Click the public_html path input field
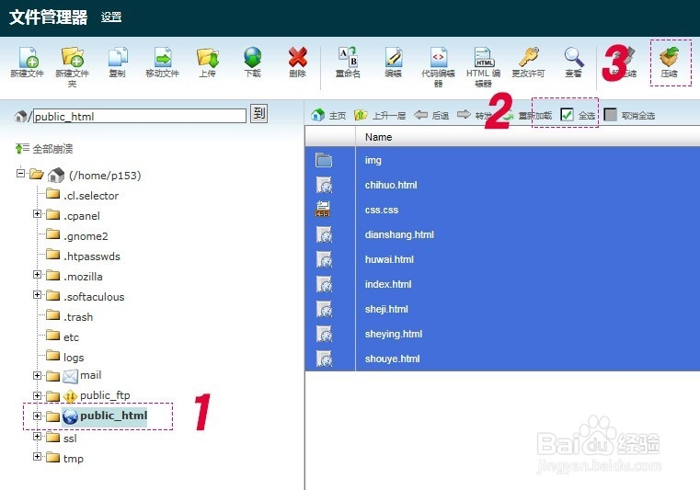Viewport: 700px width, 490px height. pos(140,117)
